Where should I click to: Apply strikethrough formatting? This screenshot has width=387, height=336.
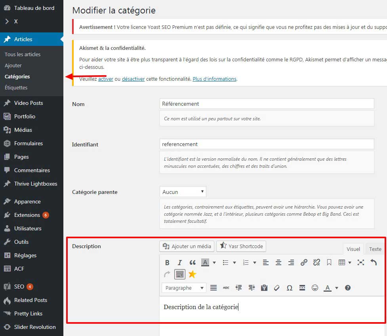pyautogui.click(x=226, y=288)
